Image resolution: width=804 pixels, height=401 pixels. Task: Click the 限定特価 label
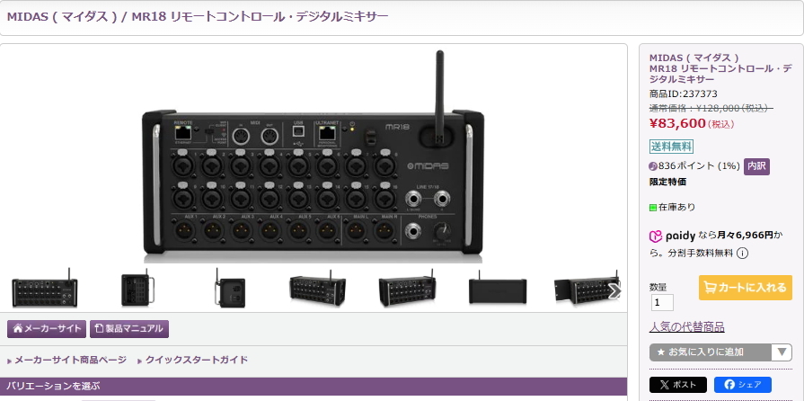coord(667,182)
